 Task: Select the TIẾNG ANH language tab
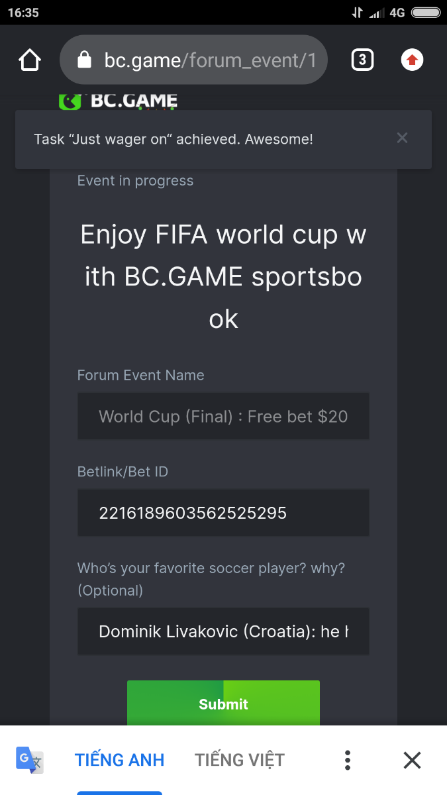[119, 760]
